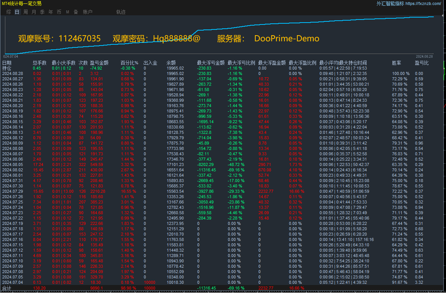Switch to the 综 summary tab
This screenshot has width=446, height=293.
pos(9,12)
